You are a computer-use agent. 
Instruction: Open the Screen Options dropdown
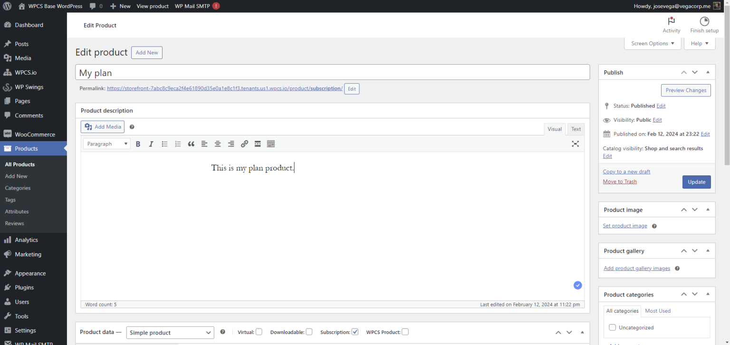pyautogui.click(x=652, y=43)
